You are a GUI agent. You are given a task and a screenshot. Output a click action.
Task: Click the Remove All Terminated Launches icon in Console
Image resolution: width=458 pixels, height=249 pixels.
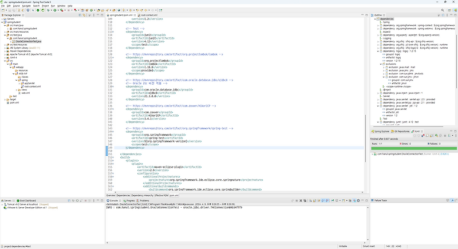(305, 200)
